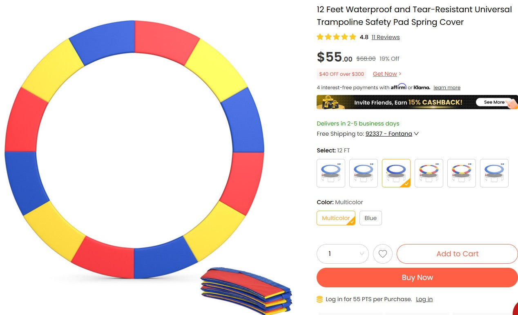Click the gold coins points icon
The image size is (518, 315).
(x=320, y=300)
